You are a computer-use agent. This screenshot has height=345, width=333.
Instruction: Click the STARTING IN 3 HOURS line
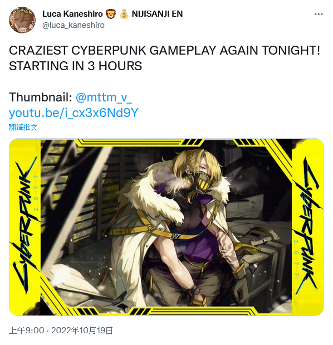(75, 66)
